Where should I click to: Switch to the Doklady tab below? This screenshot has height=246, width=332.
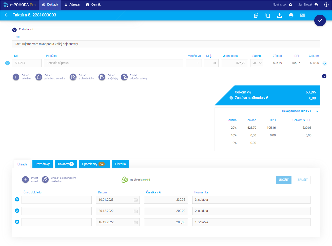66,164
